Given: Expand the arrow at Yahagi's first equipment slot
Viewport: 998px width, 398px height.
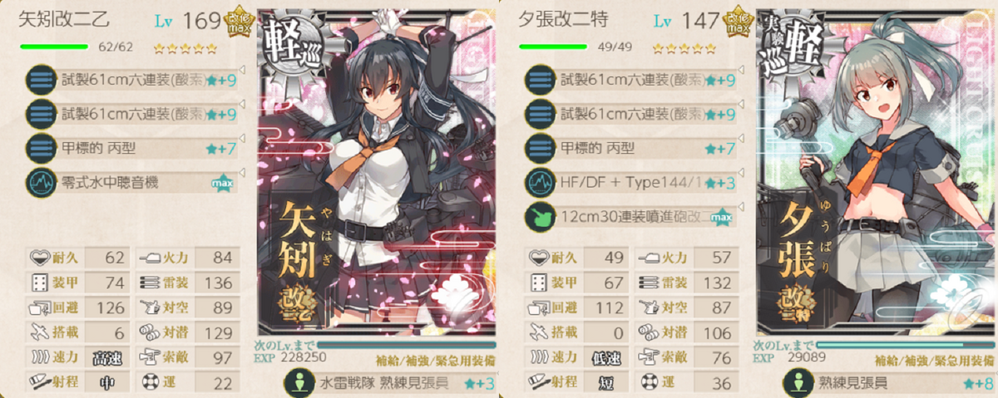Looking at the screenshot, I should tap(241, 71).
